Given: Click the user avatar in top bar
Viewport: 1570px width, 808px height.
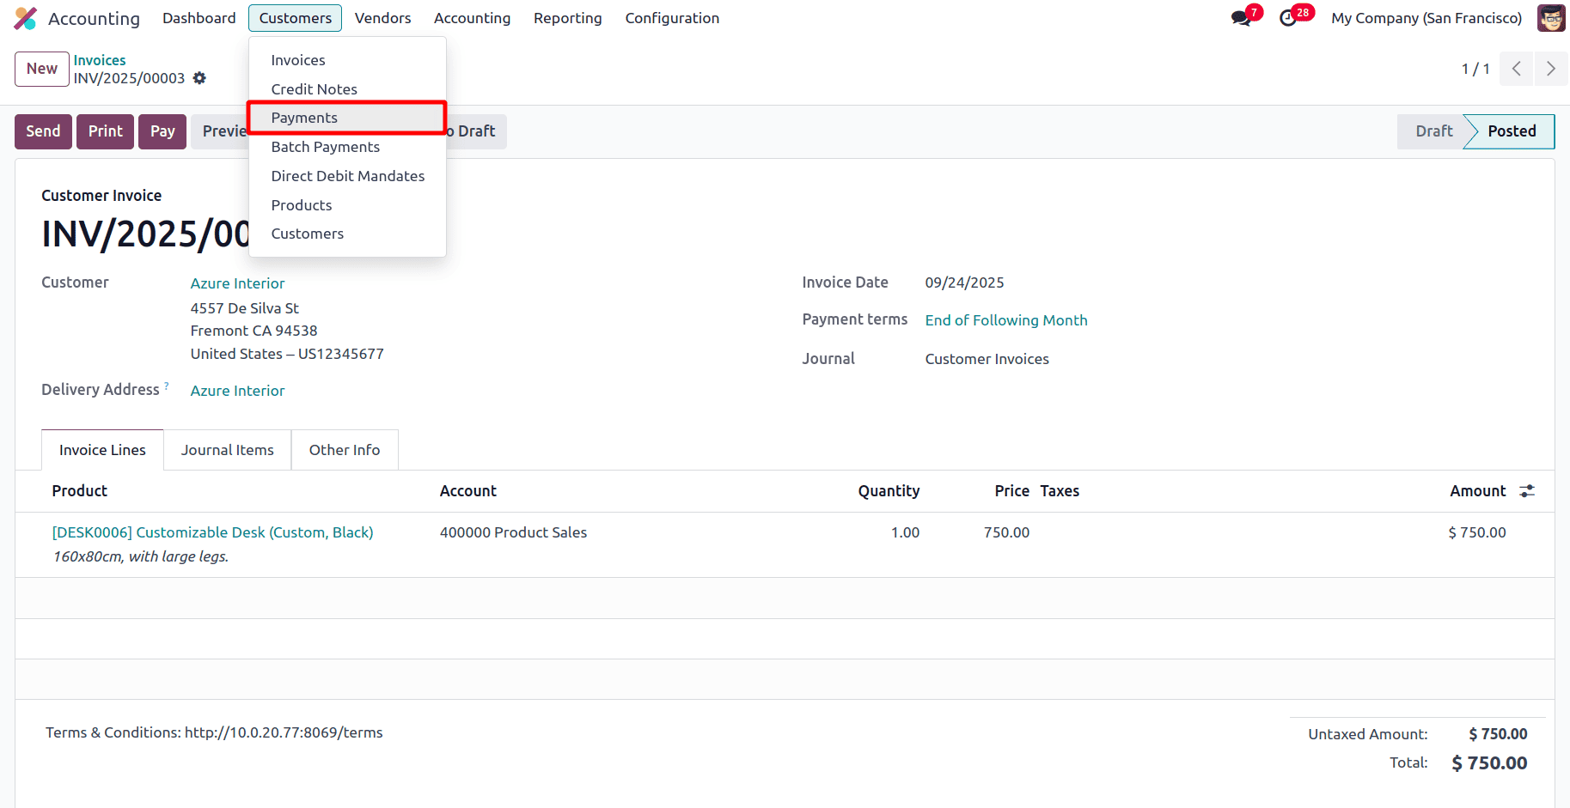Looking at the screenshot, I should [1550, 18].
